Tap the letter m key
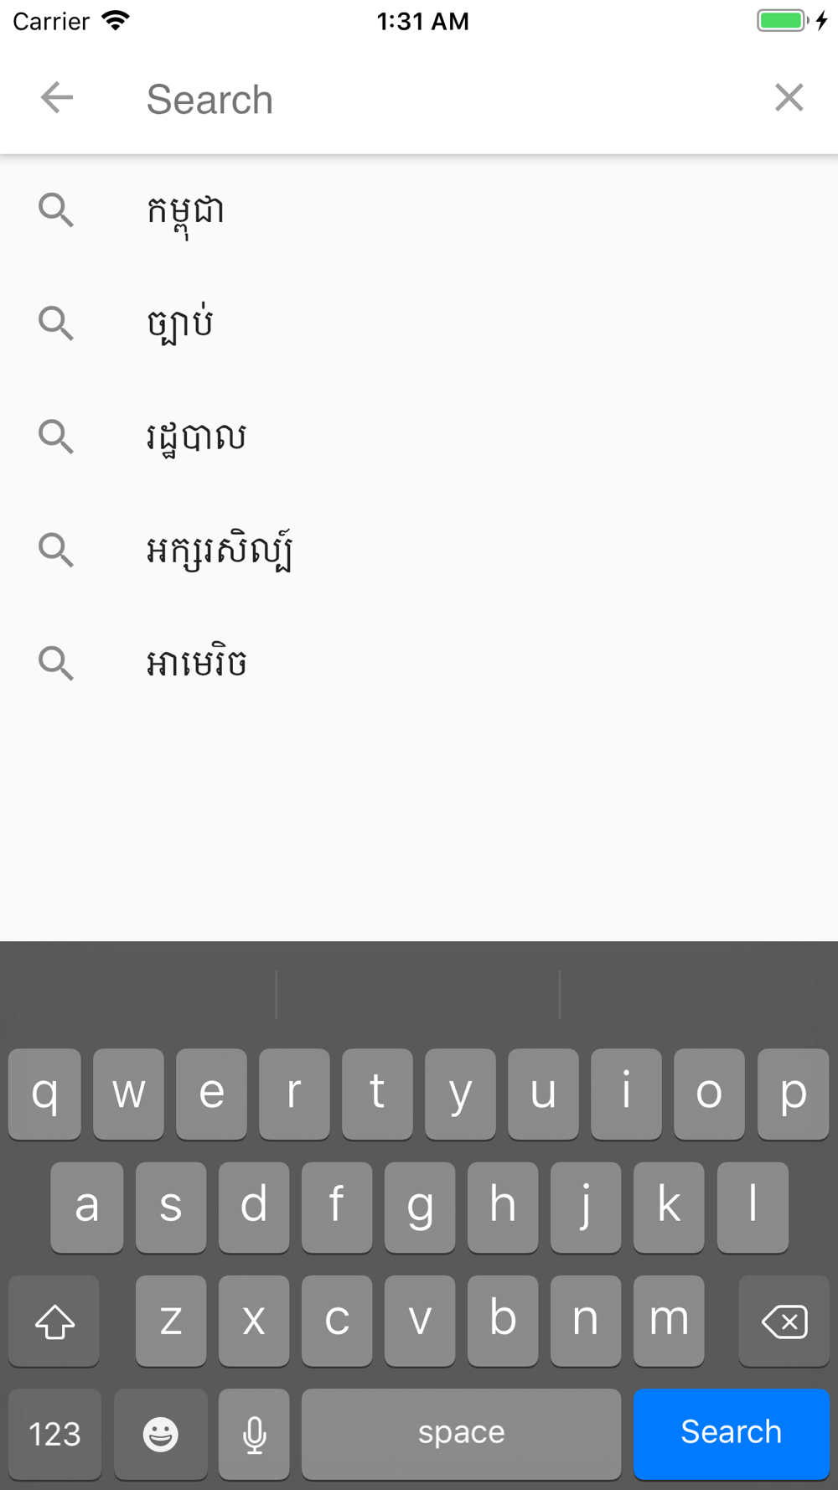Image resolution: width=838 pixels, height=1490 pixels. pyautogui.click(x=669, y=1321)
